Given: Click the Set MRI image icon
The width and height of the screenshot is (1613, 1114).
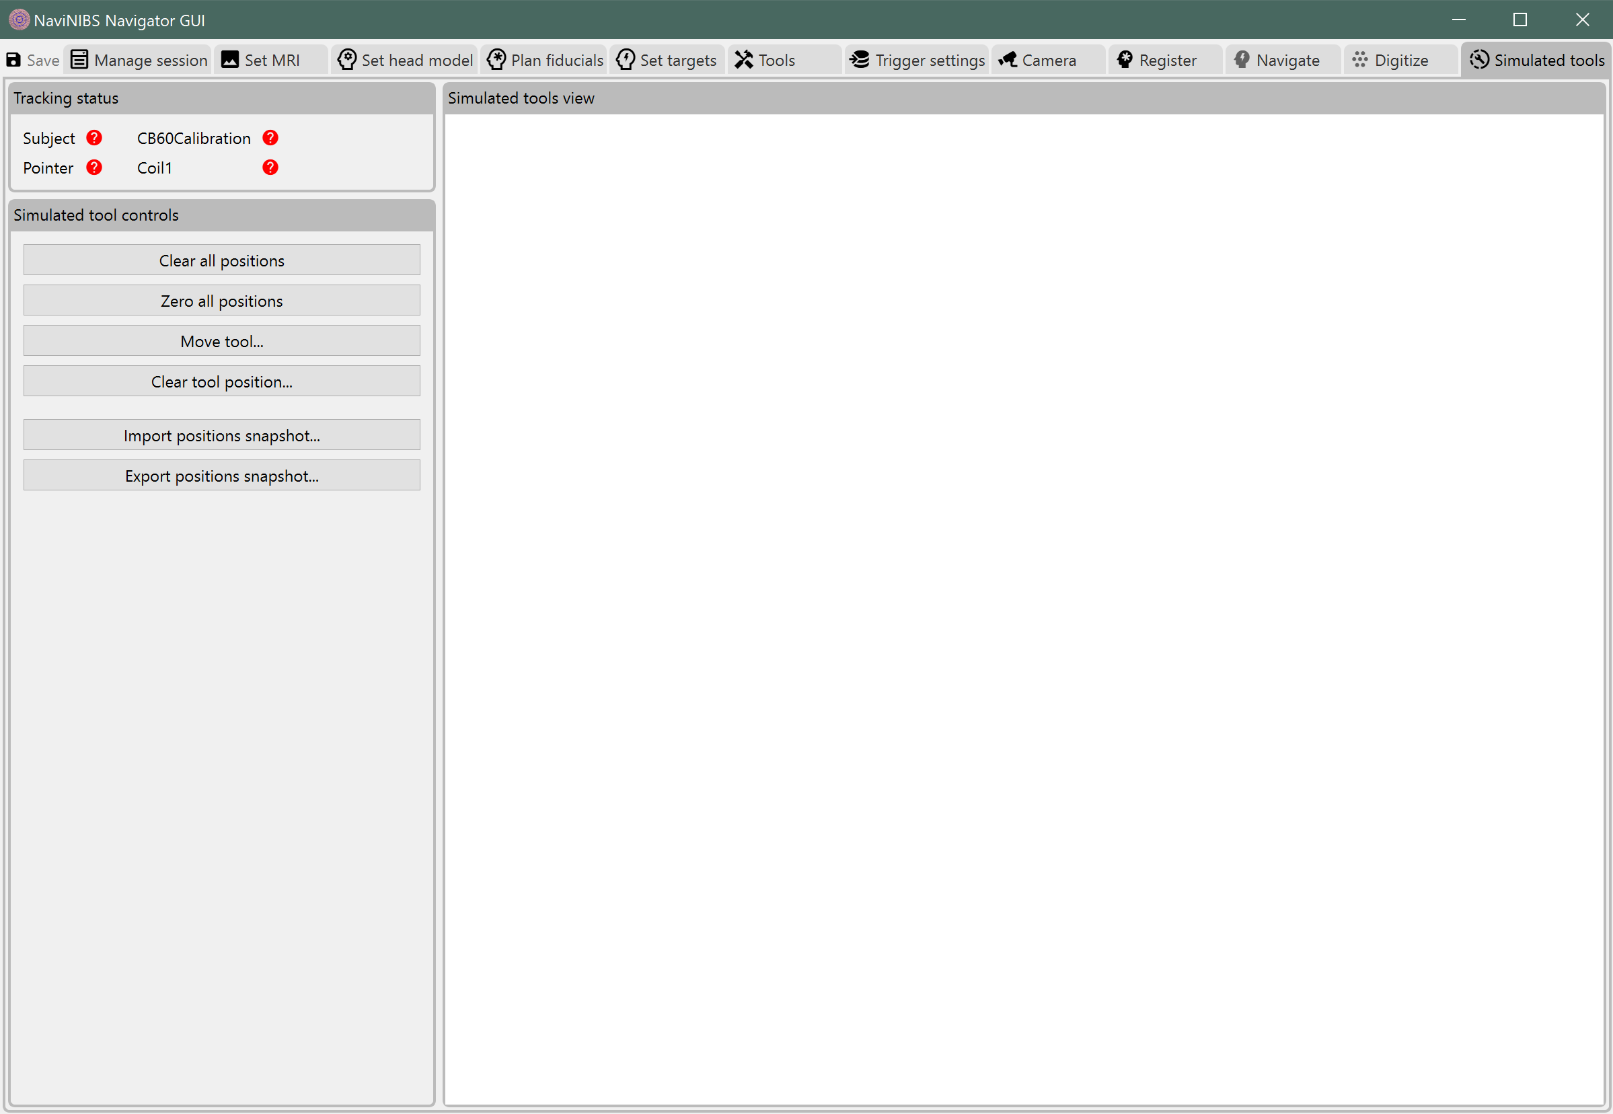Looking at the screenshot, I should (x=229, y=60).
